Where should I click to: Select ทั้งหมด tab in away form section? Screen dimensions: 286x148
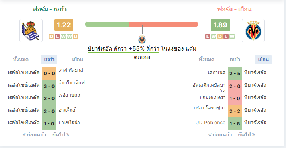(206, 60)
